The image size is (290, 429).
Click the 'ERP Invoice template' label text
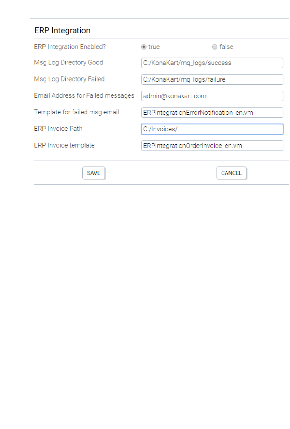(x=64, y=145)
